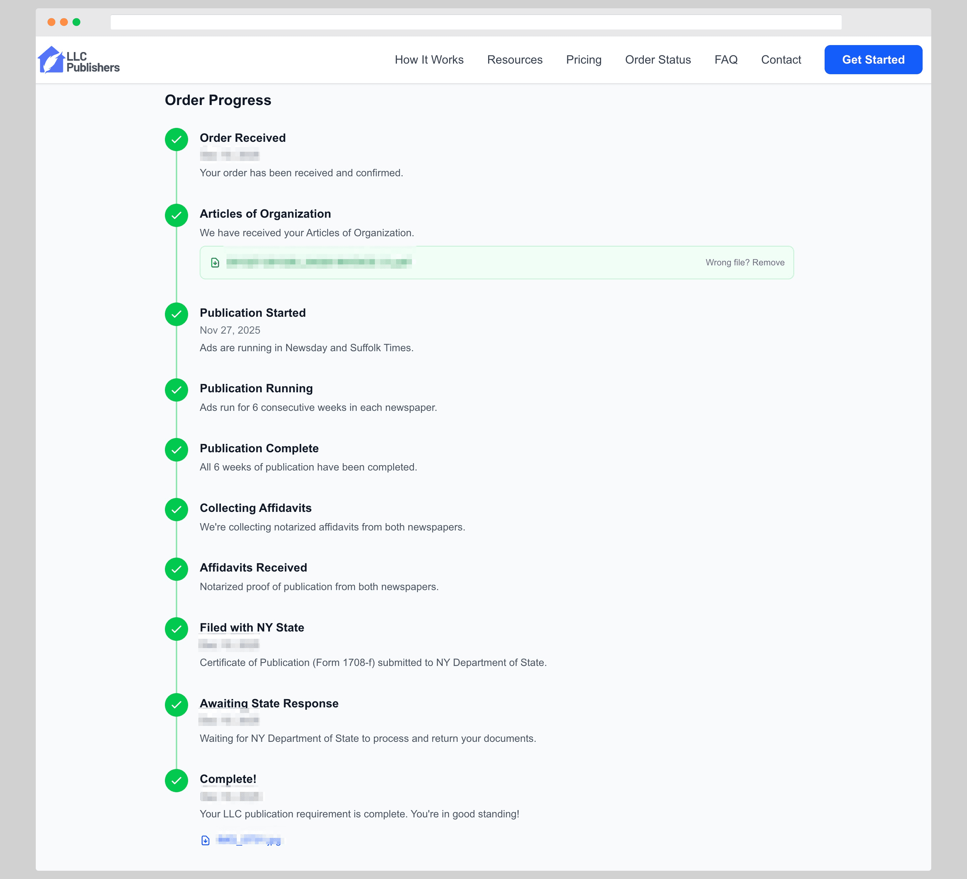967x879 pixels.
Task: Click the checkmark beside Publication Complete
Action: (x=177, y=450)
